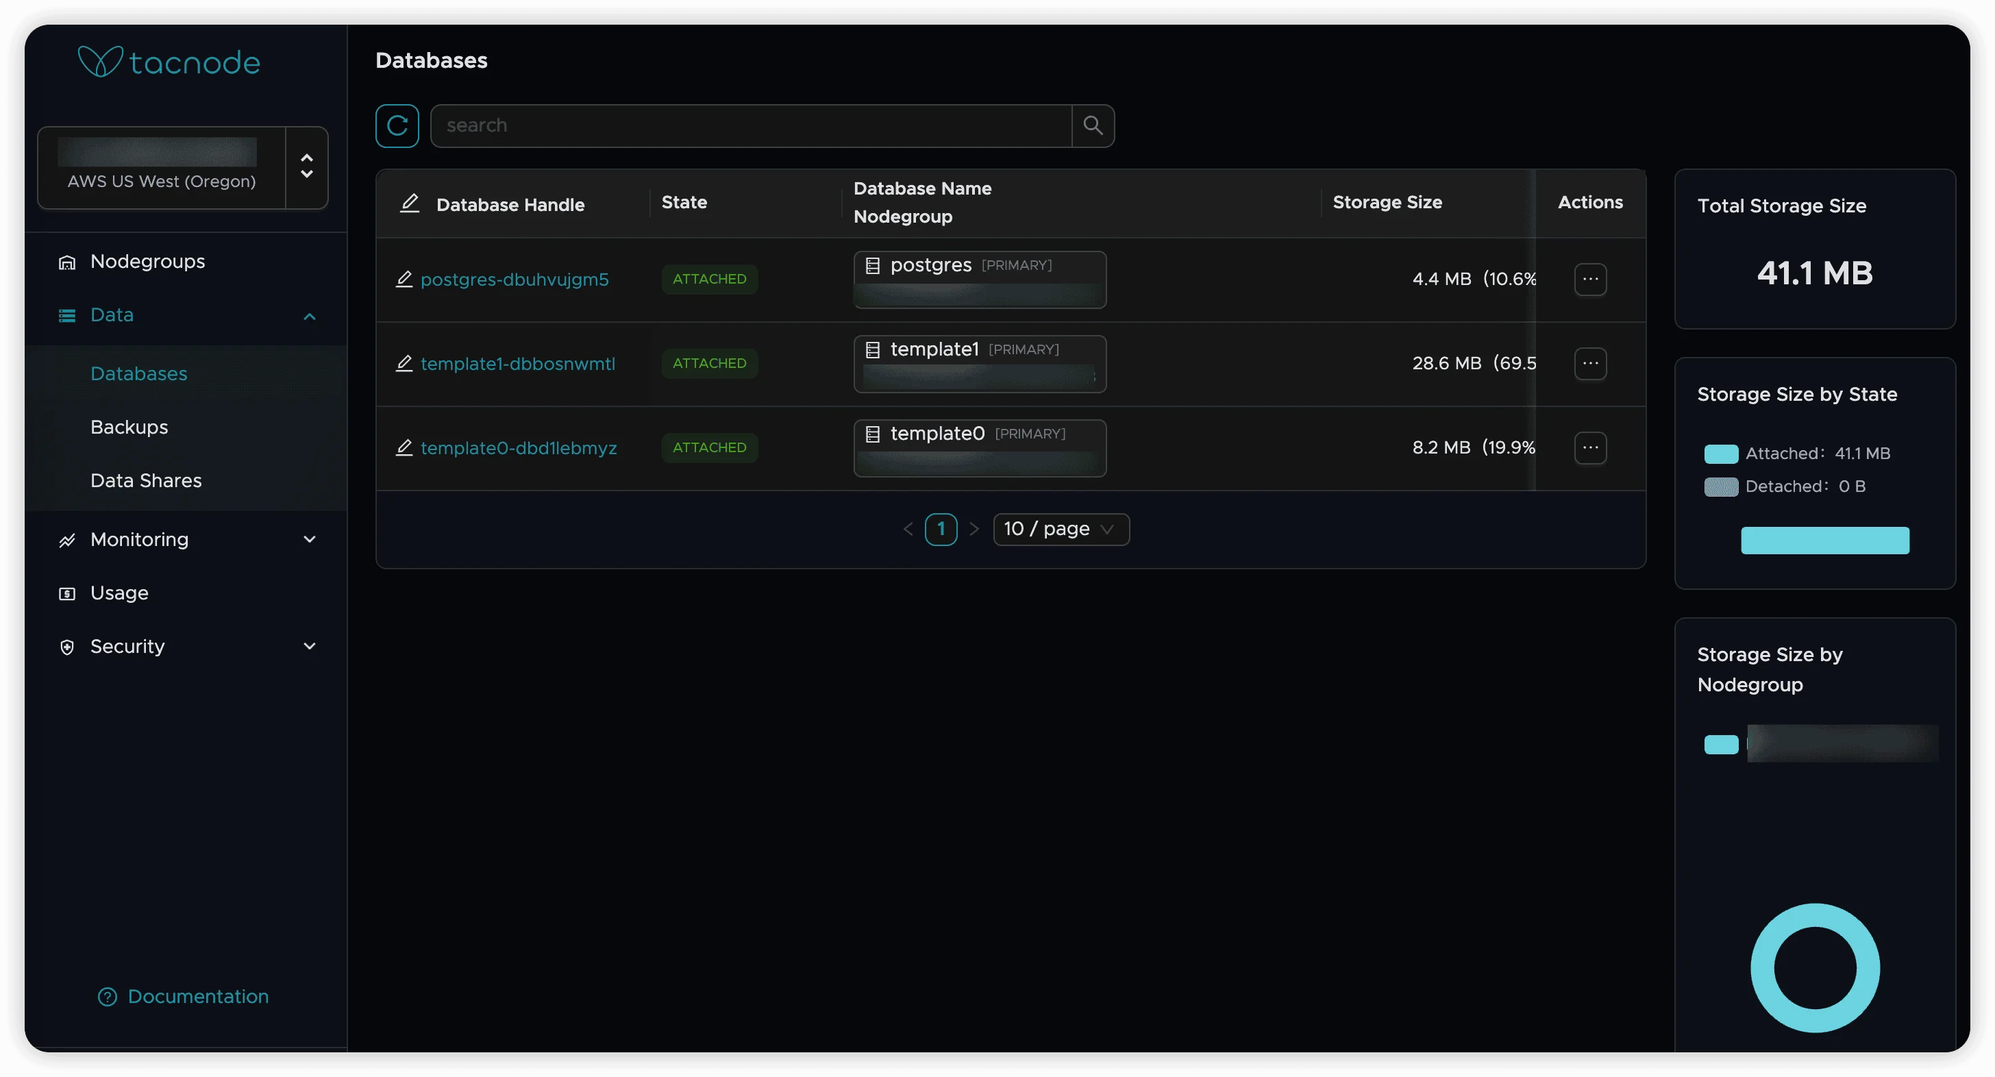Click pencil icon beside postgres-dbuhvujgm5
The width and height of the screenshot is (1995, 1077).
(x=404, y=279)
